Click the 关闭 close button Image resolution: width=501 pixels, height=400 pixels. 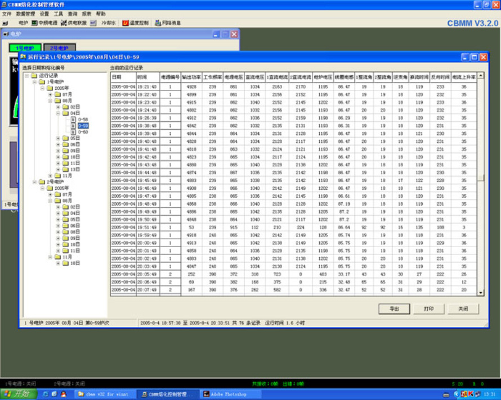(x=463, y=309)
